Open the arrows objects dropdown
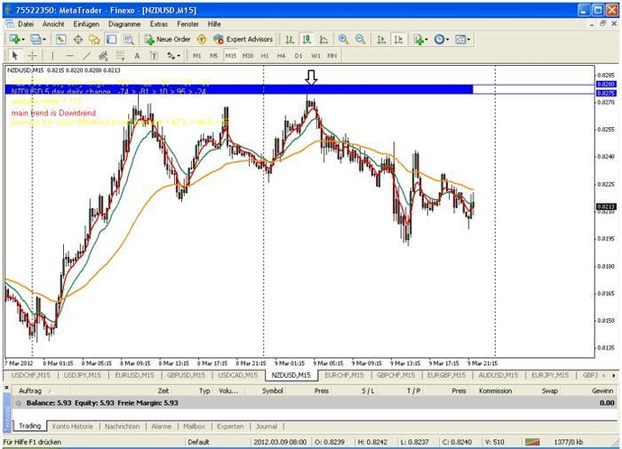This screenshot has height=449, width=622. coord(173,56)
